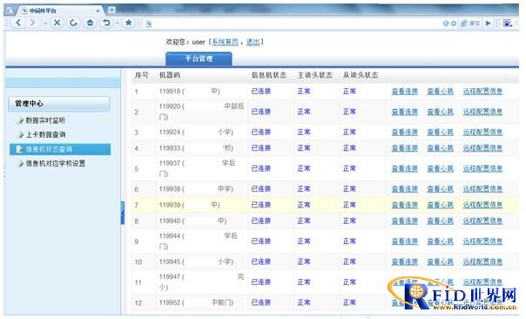Open the tab list icon left of tabs
This screenshot has height=319, width=526.
pyautogui.click(x=10, y=10)
